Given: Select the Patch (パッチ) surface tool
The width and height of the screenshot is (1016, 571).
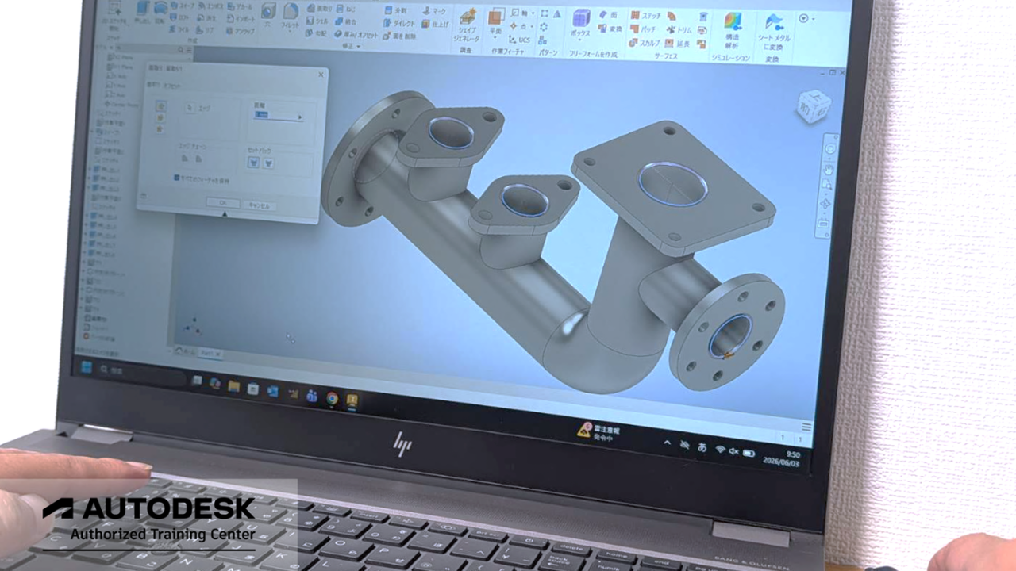Looking at the screenshot, I should point(645,29).
